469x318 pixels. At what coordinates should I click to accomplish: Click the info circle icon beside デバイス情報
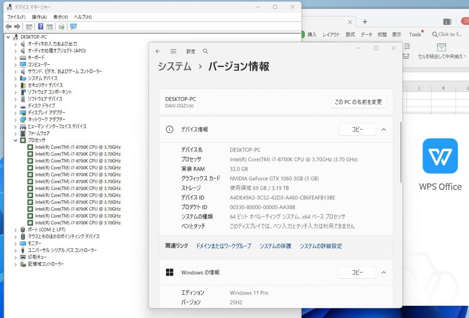point(170,129)
